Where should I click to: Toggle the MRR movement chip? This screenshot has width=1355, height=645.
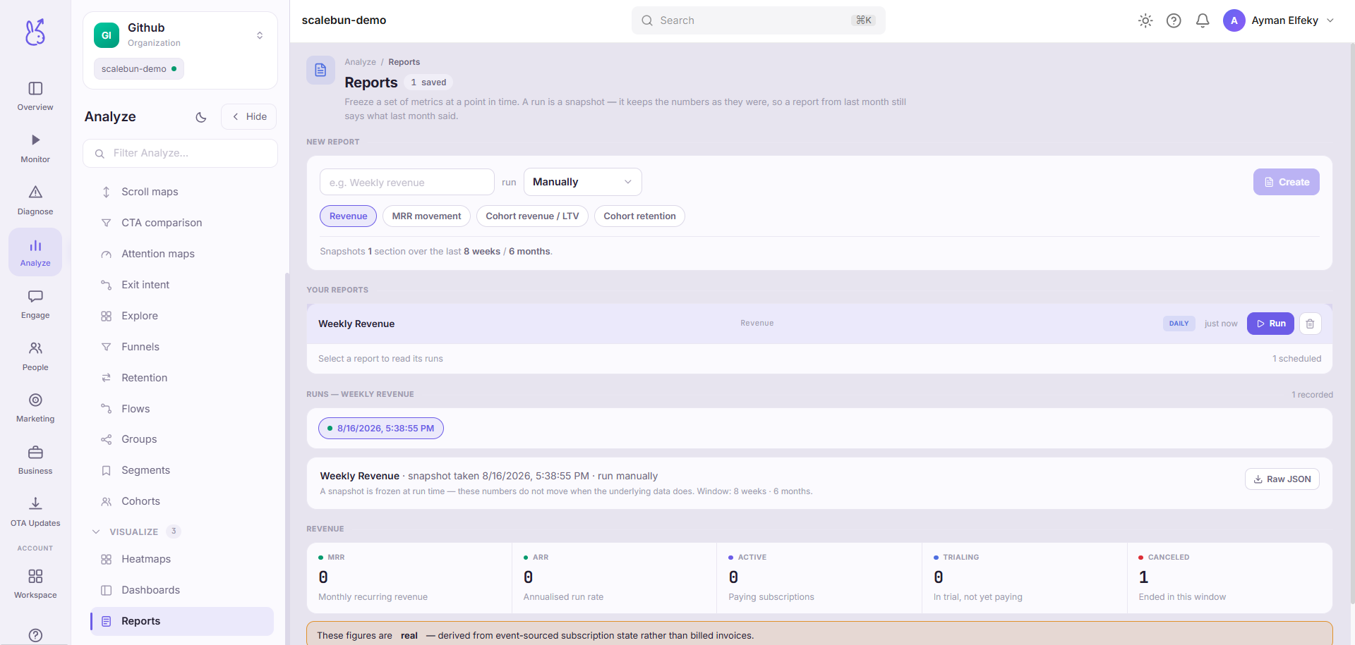point(426,216)
